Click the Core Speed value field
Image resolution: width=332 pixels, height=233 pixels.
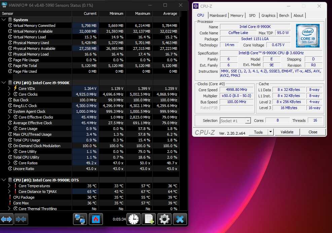point(236,90)
